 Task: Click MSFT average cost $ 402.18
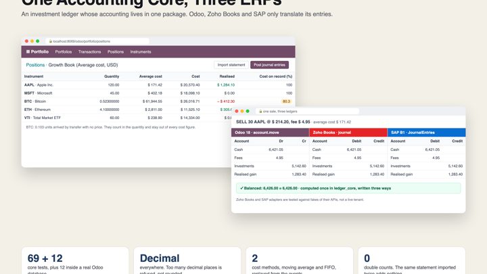pos(155,93)
